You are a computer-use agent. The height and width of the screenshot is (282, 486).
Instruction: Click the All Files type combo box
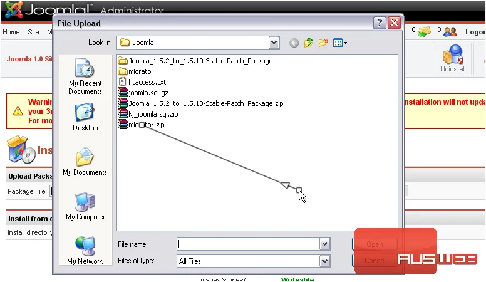[254, 261]
